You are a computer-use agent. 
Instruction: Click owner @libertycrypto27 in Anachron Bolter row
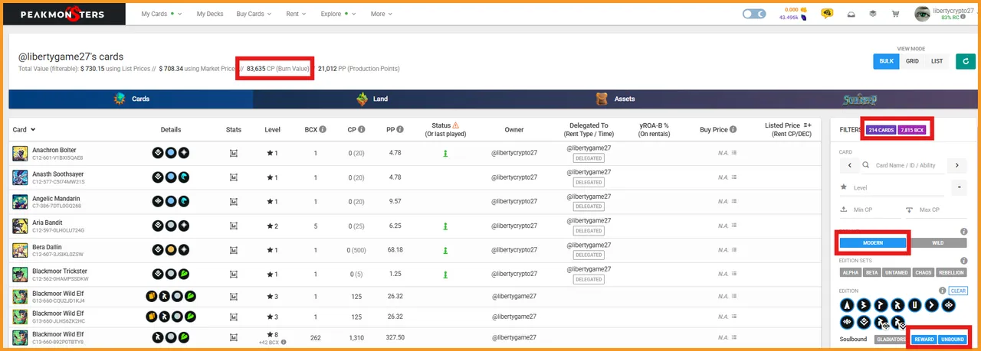[515, 153]
